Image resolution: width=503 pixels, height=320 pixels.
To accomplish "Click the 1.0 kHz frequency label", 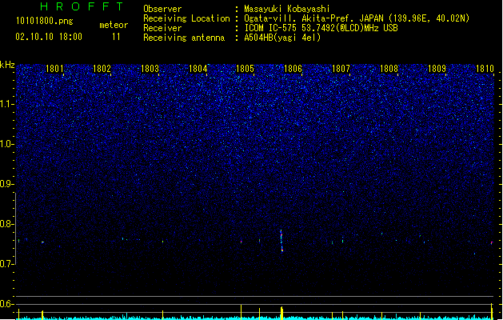I will click(6, 144).
